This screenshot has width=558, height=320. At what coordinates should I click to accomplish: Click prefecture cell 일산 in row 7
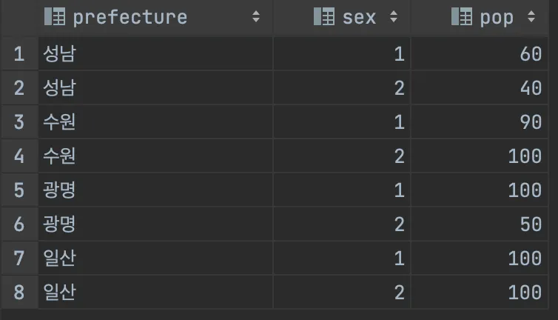[60, 259]
